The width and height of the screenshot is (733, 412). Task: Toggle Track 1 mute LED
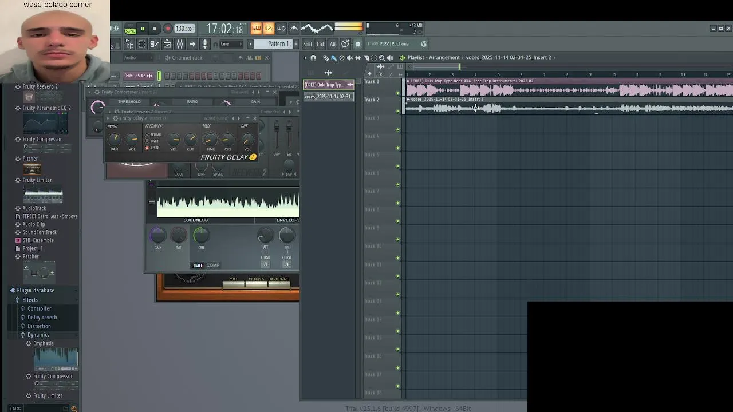click(398, 93)
